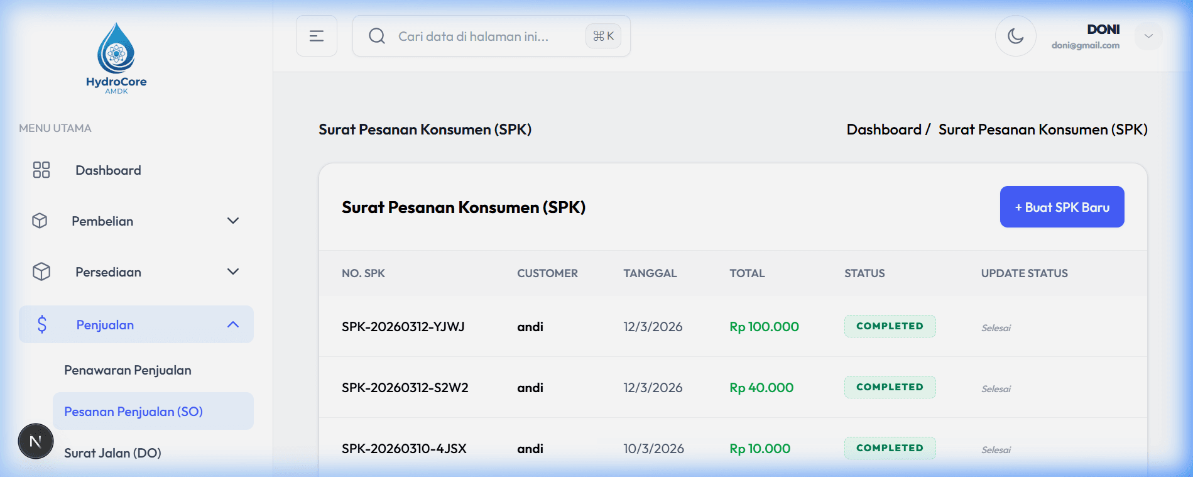Screen dimensions: 1193x477
Task: Click the NO. SPK column header
Action: click(x=363, y=273)
